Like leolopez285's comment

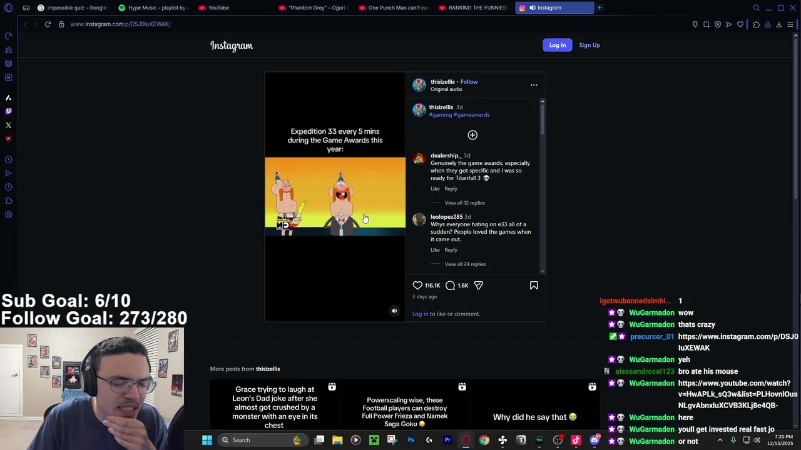coord(435,250)
